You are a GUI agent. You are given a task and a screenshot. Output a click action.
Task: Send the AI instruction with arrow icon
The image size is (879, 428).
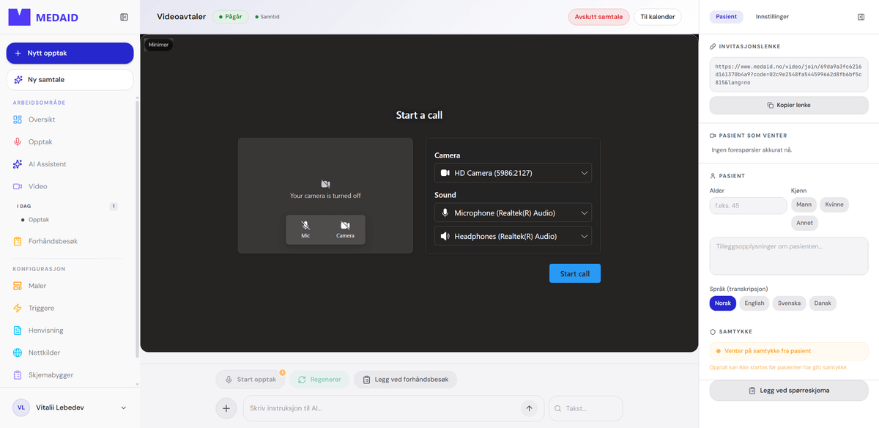pyautogui.click(x=529, y=408)
